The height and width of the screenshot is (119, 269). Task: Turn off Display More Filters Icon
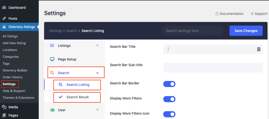pos(169,114)
